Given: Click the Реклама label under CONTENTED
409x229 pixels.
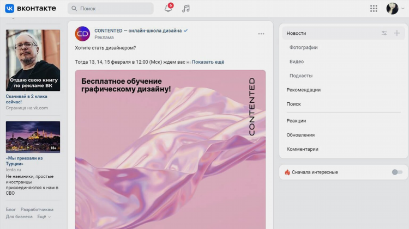Looking at the screenshot, I should click(x=104, y=38).
